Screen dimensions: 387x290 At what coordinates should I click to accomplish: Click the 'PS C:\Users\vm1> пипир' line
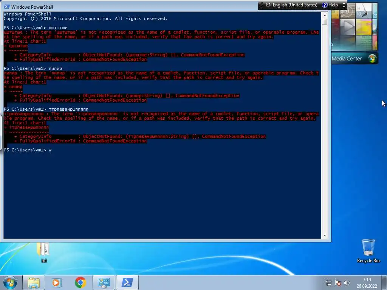33,68
